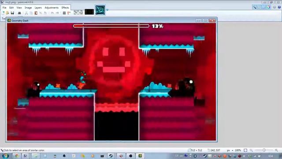This screenshot has width=282, height=159.
Task: Open the paint.net taskbar button
Action: coord(26,156)
